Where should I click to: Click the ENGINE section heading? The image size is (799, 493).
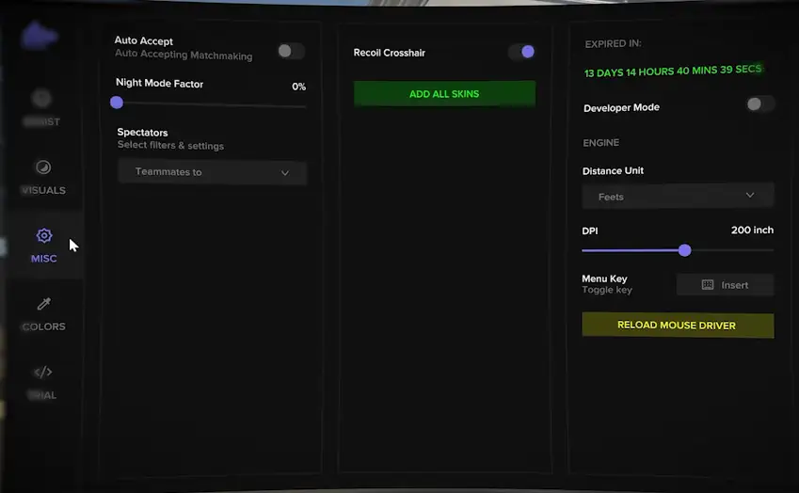point(600,143)
